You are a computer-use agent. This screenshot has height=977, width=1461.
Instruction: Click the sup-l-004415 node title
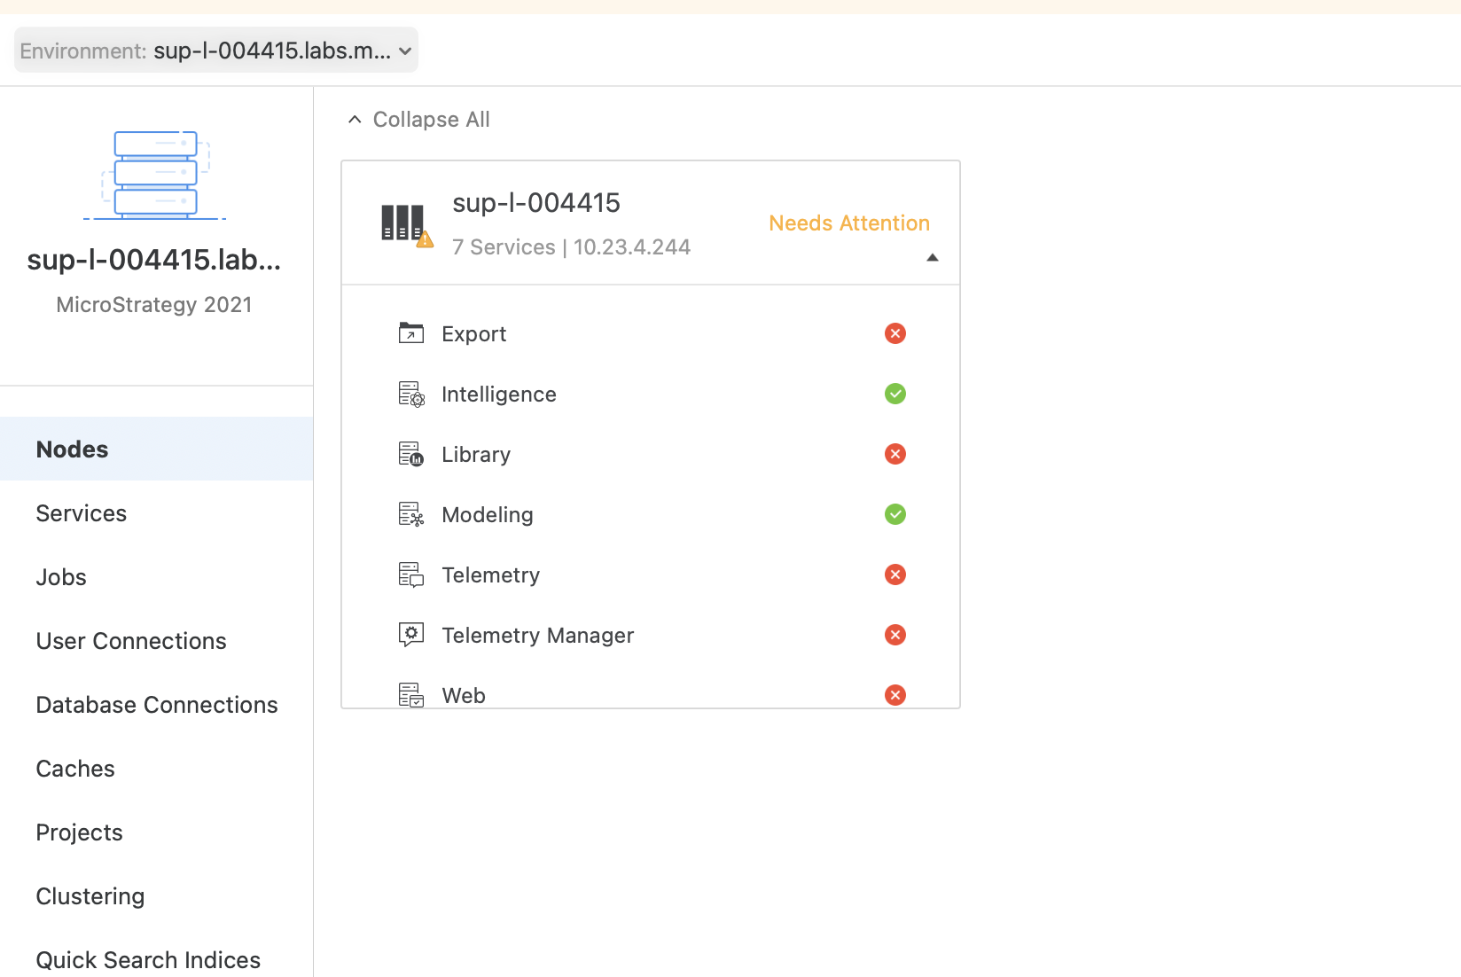(x=535, y=203)
